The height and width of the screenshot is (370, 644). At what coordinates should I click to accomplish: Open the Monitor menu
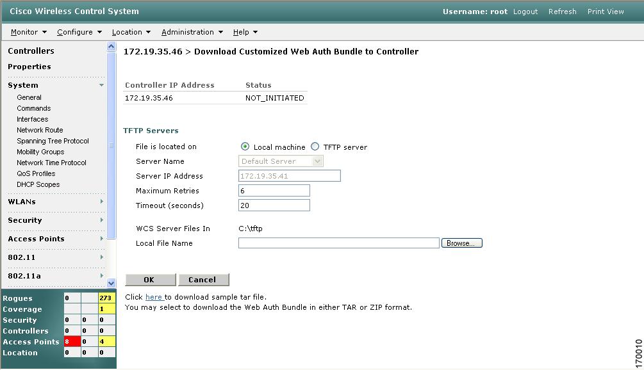[x=28, y=32]
